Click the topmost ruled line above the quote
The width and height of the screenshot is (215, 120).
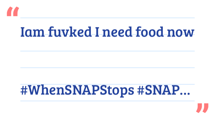pos(107,18)
